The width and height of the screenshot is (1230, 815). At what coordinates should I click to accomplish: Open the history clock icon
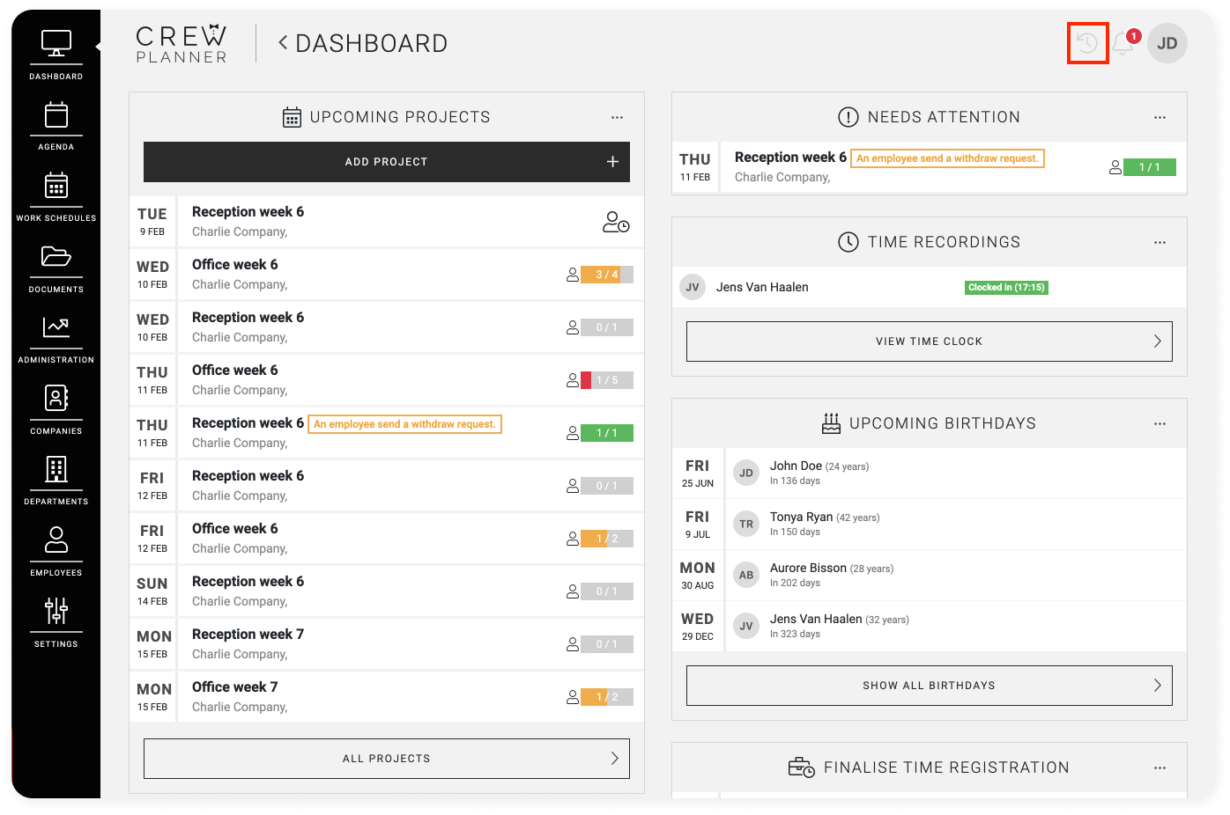[1087, 43]
